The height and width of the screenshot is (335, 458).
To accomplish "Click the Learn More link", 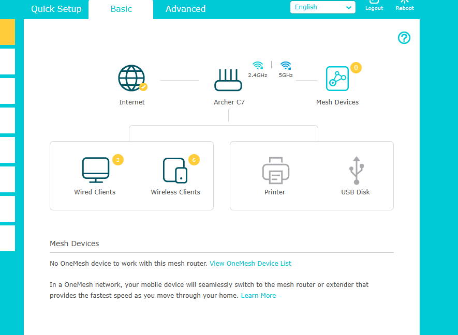I will point(259,296).
